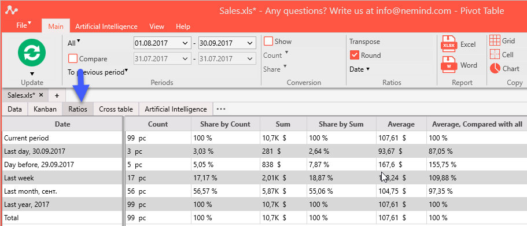Copy Chart with the pie icon
The width and height of the screenshot is (527, 226).
tap(495, 69)
